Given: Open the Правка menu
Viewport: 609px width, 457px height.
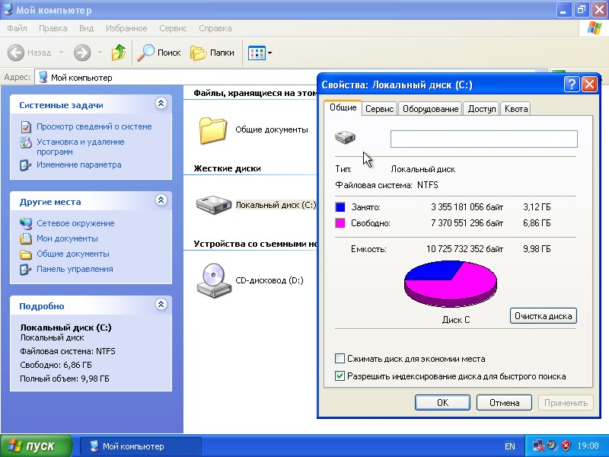Looking at the screenshot, I should pyautogui.click(x=53, y=28).
